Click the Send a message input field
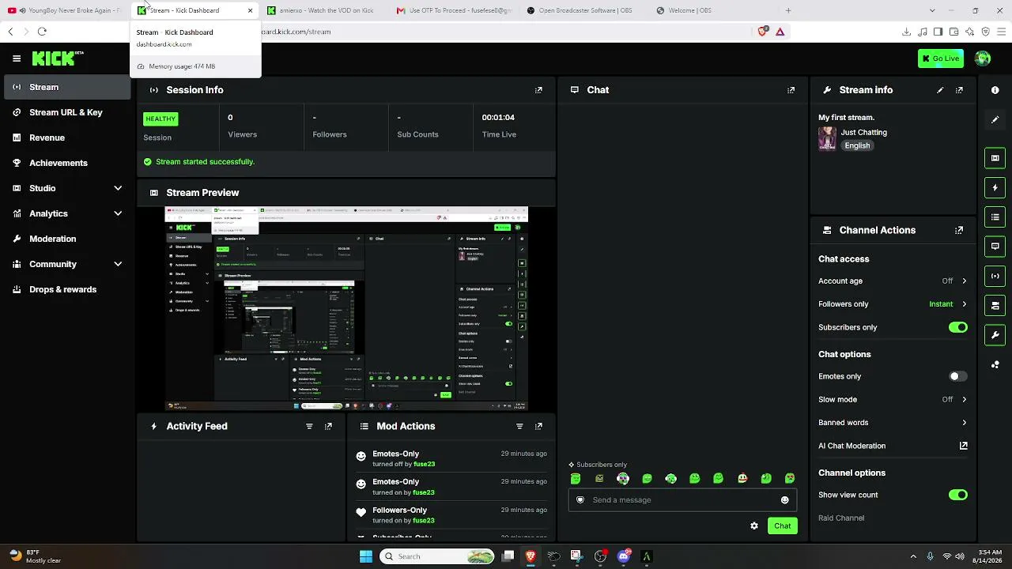Viewport: 1012px width, 569px height. (x=682, y=499)
